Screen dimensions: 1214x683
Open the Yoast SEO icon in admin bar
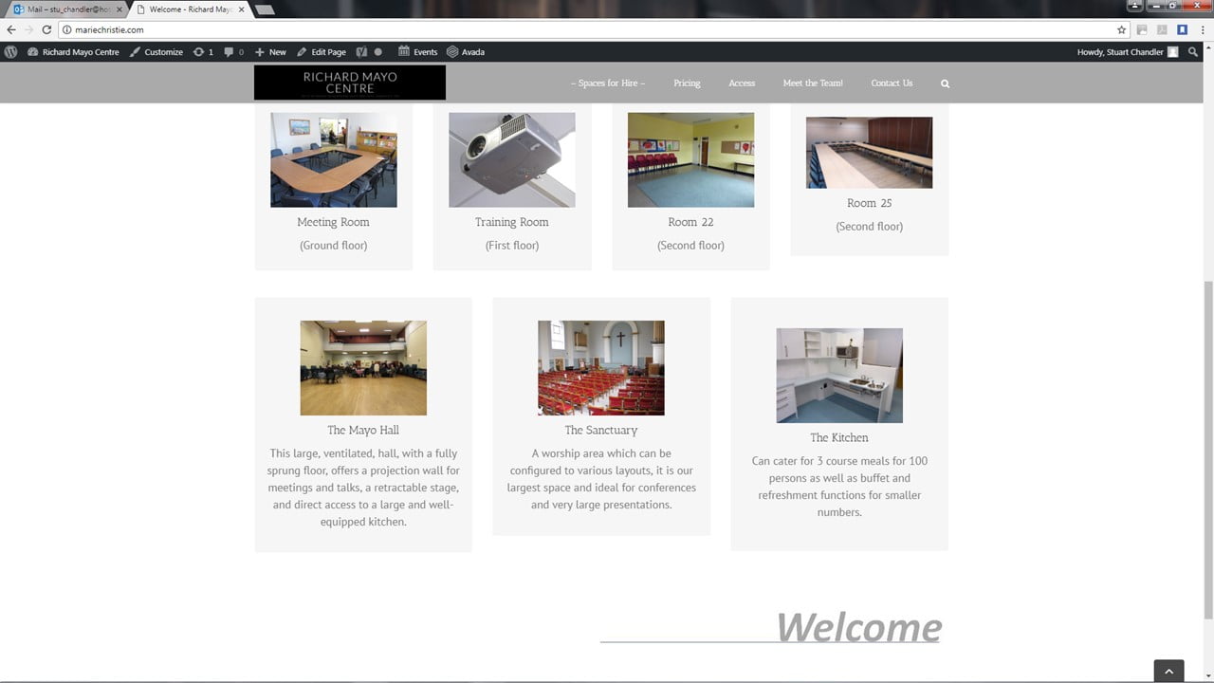(x=361, y=52)
